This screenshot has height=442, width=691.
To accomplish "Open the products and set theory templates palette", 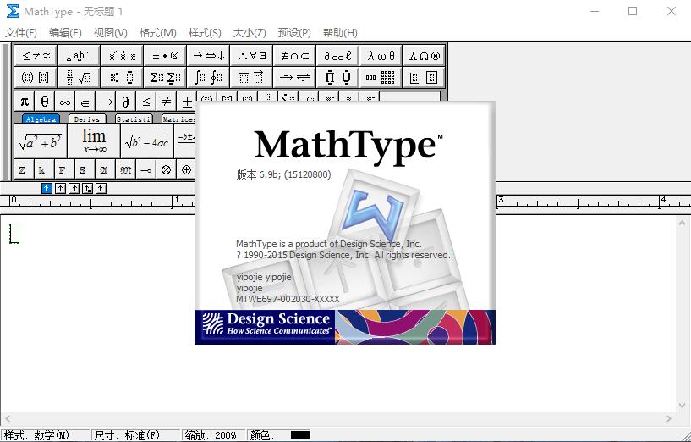I will point(338,78).
